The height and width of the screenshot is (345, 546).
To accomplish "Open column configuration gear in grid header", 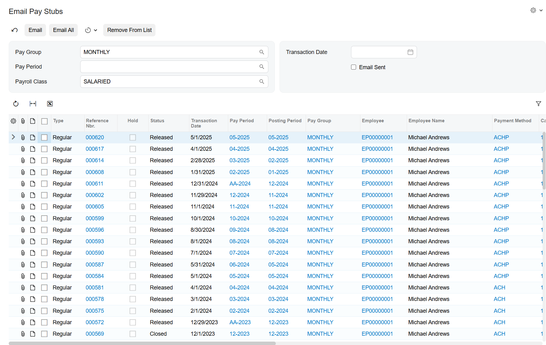I will [x=13, y=121].
